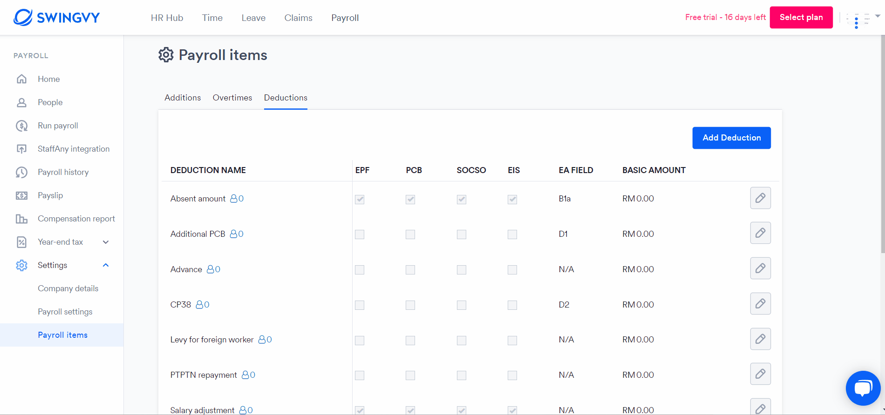Click assigned people icon for PTPTN repayment
Screen dimensions: 885x415
[245, 375]
